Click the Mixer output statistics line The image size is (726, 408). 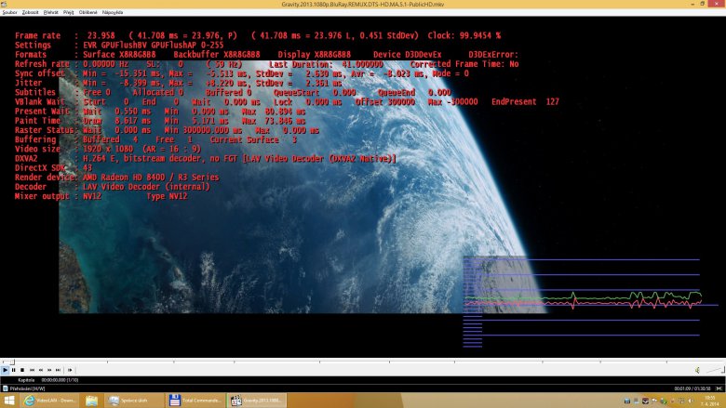tap(101, 196)
